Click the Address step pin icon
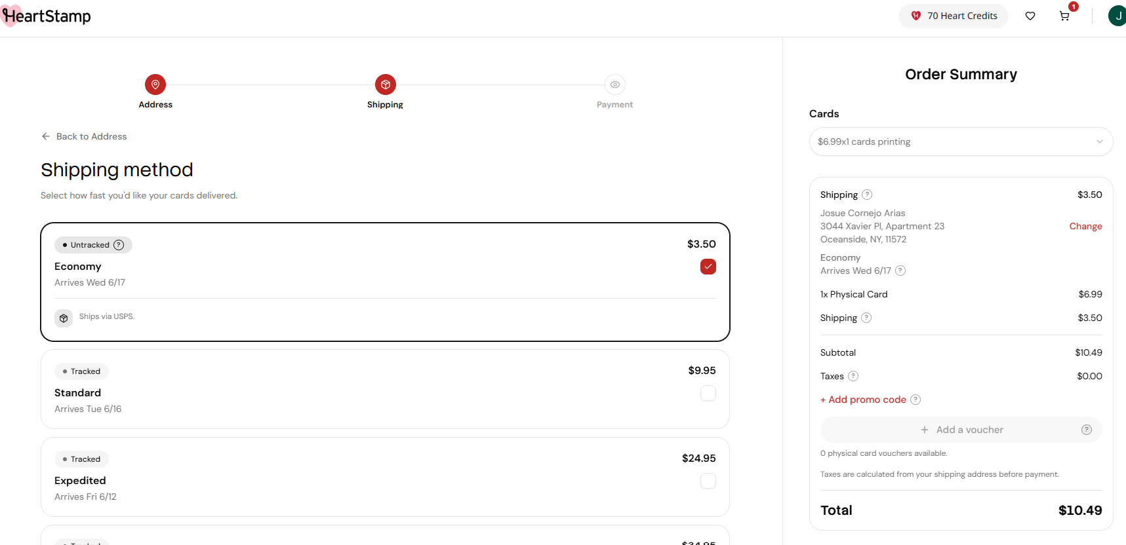Viewport: 1126px width, 545px height. tap(155, 85)
